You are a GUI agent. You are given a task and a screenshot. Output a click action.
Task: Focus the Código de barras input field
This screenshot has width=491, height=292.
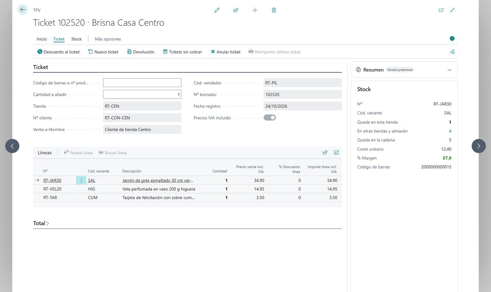(142, 83)
